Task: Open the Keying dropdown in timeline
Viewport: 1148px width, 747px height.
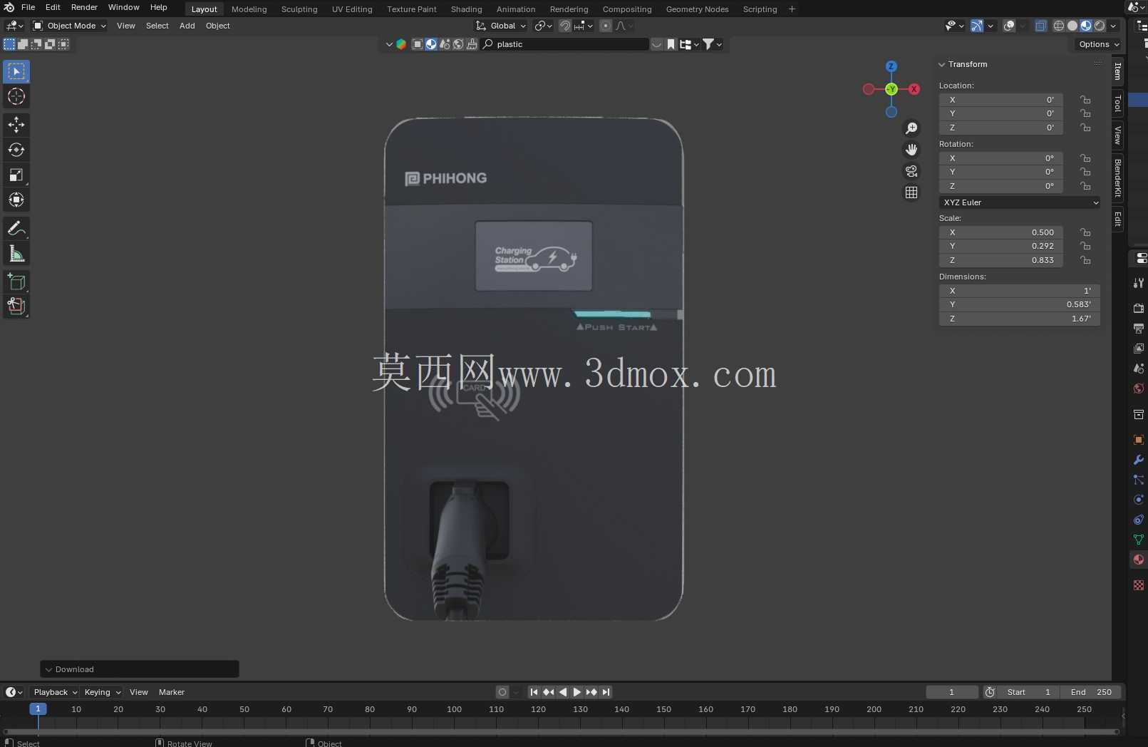Action: click(102, 692)
